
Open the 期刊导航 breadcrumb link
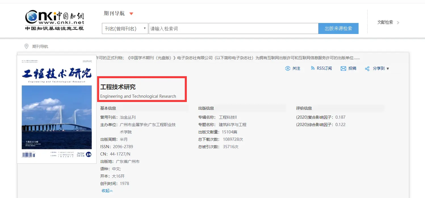pos(40,46)
